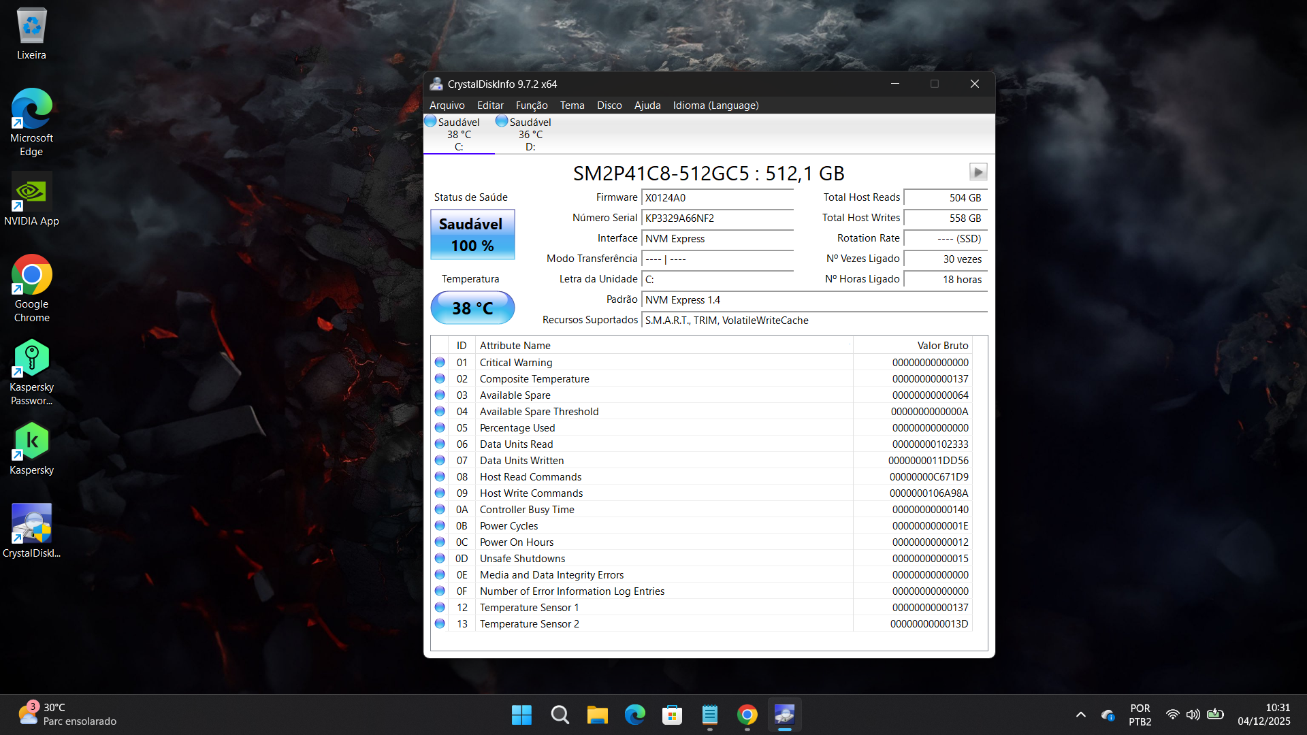Open the Disco menu

point(609,105)
